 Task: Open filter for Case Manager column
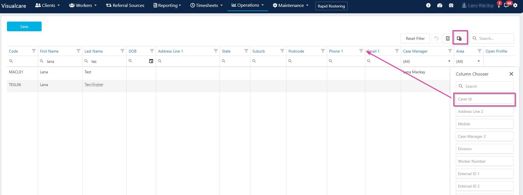pos(450,51)
